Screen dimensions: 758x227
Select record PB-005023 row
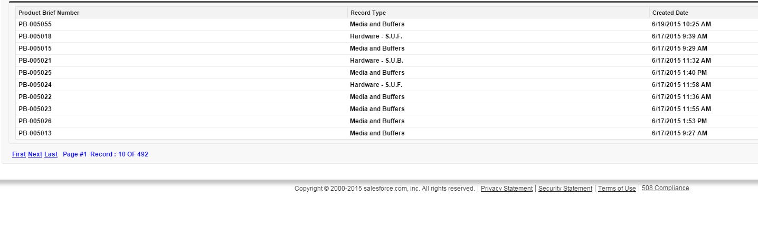pyautogui.click(x=35, y=109)
